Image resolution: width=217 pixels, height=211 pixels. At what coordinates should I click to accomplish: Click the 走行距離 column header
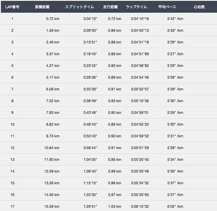[110, 7]
